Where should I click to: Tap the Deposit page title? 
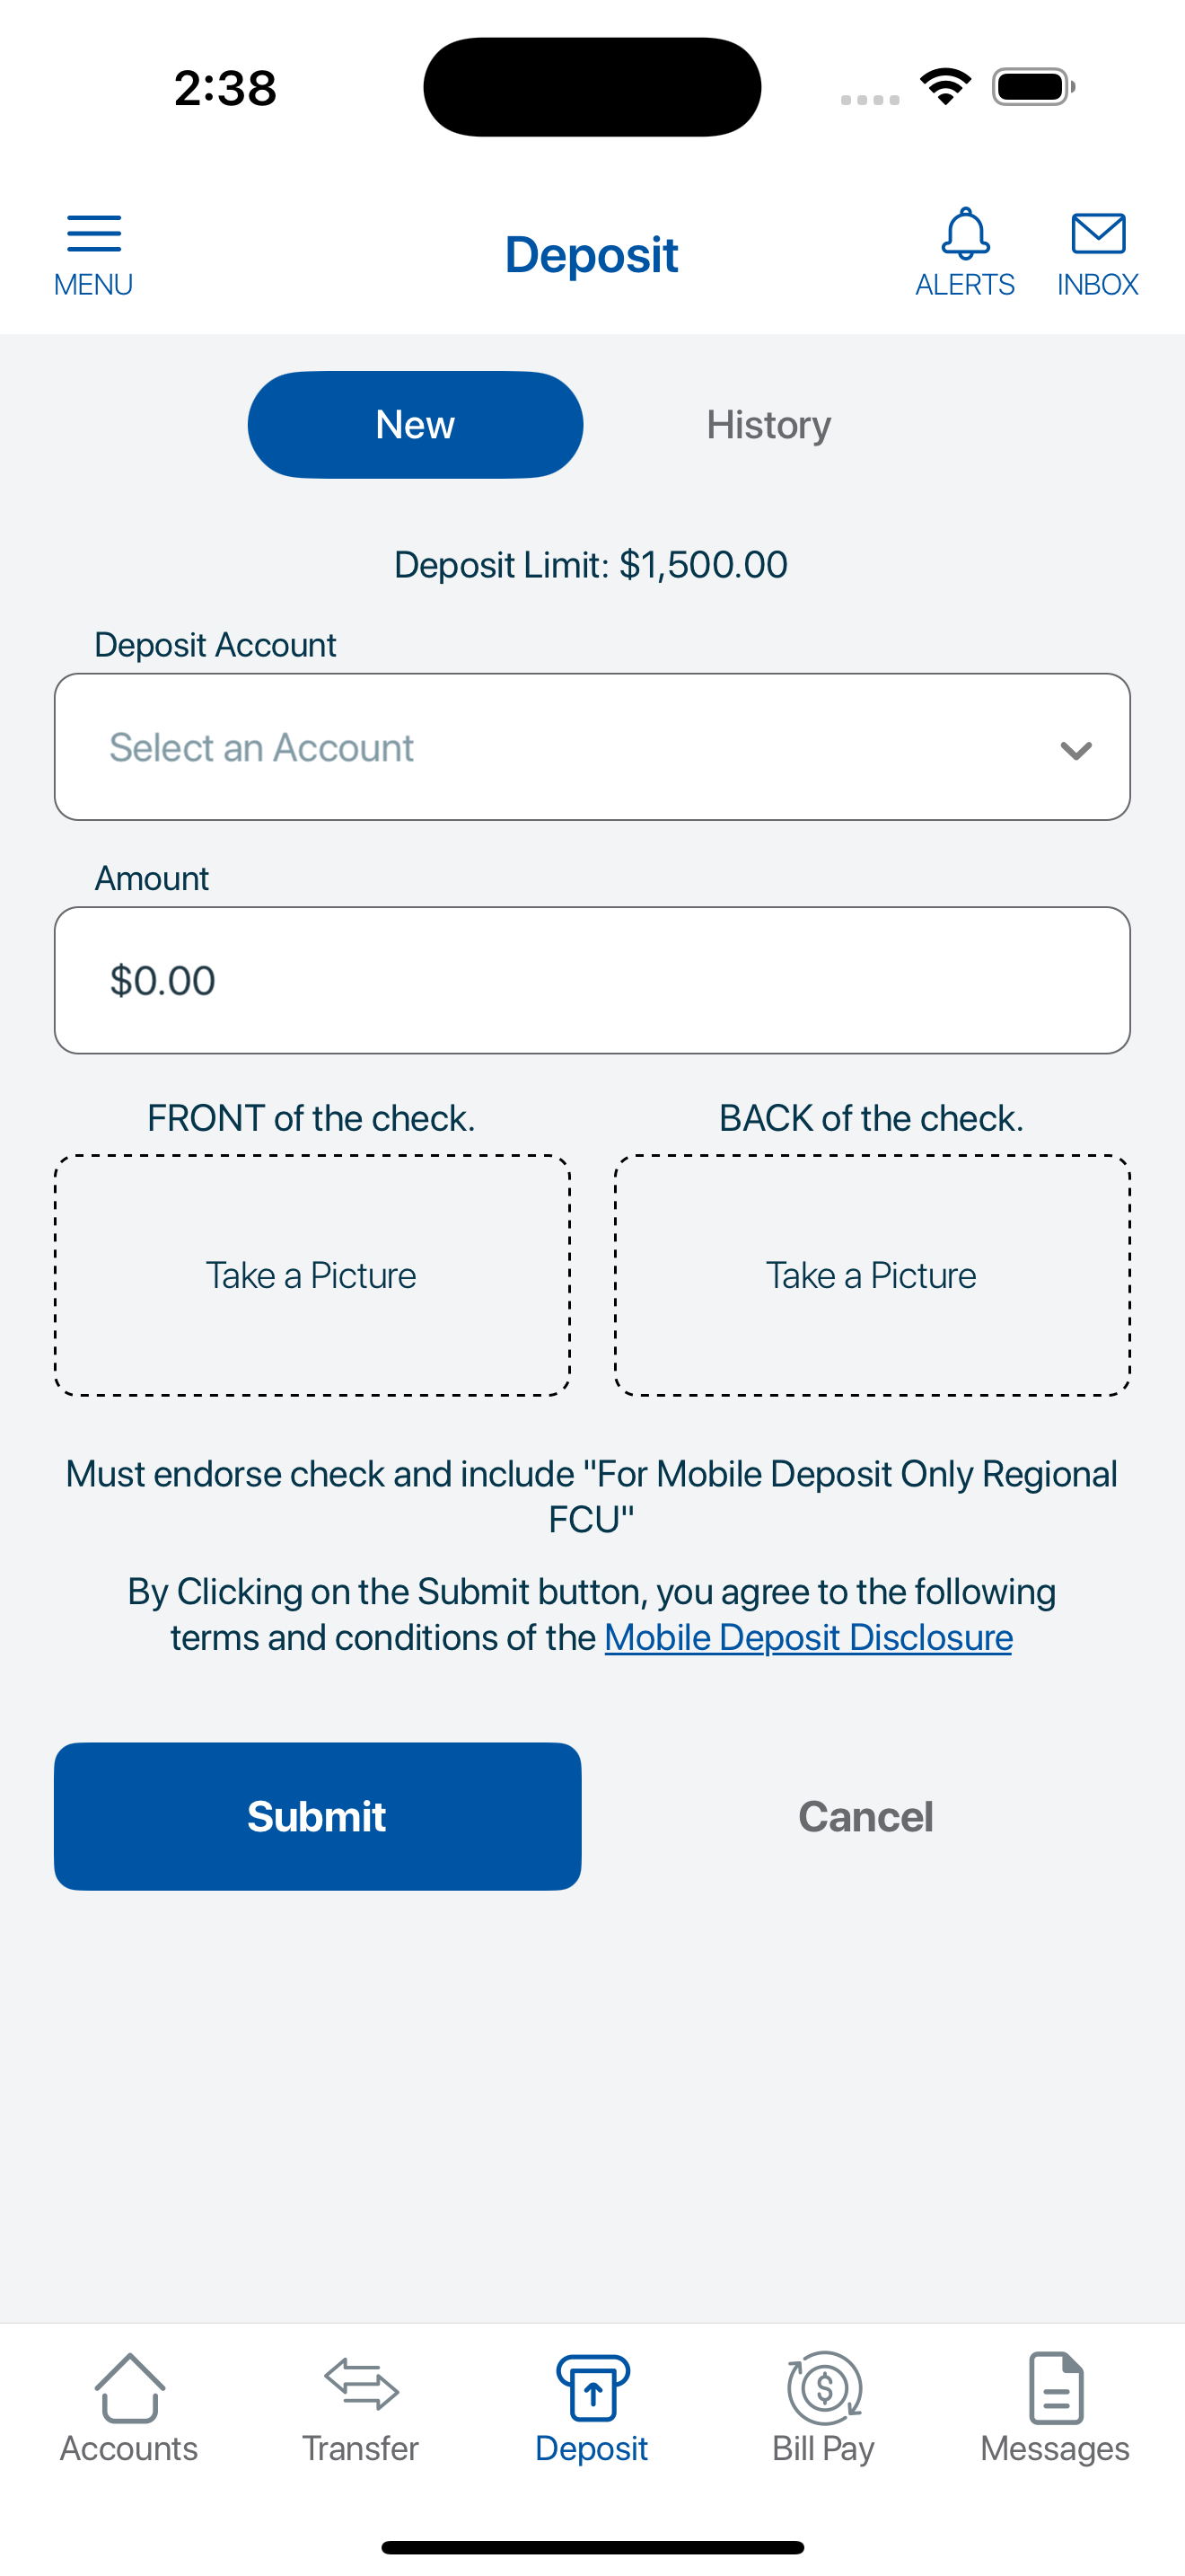click(592, 255)
